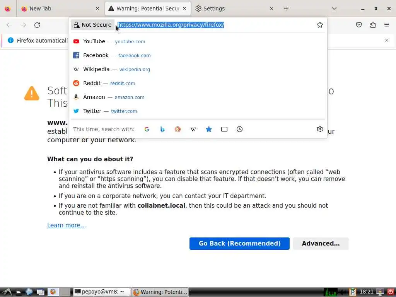Click the info icon in notification bar

10,40
